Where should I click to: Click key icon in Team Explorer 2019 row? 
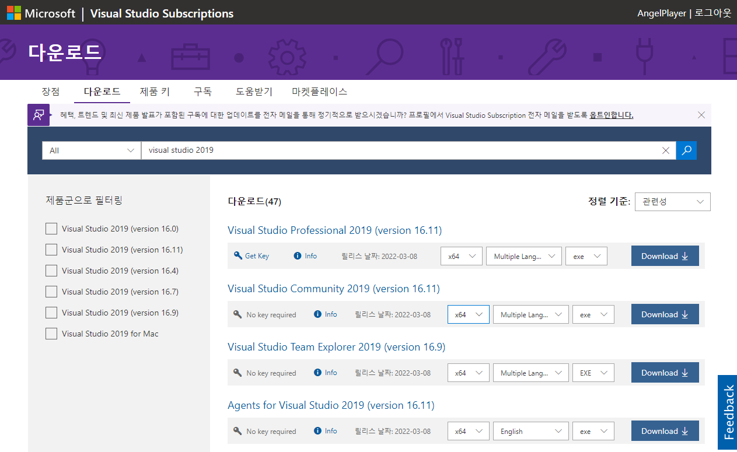point(237,372)
